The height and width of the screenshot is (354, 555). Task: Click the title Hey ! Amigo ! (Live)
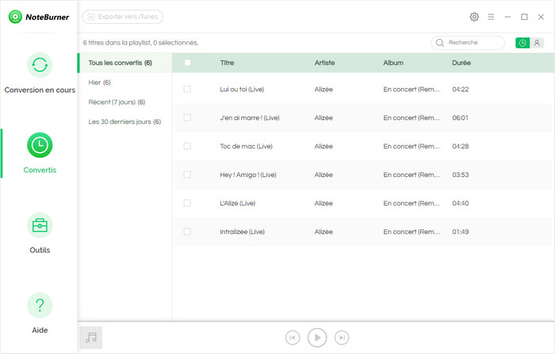[248, 175]
